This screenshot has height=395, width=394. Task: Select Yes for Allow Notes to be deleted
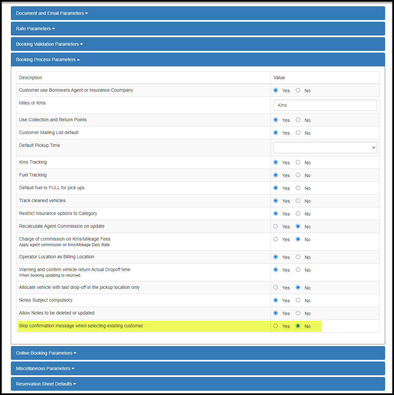(x=275, y=313)
